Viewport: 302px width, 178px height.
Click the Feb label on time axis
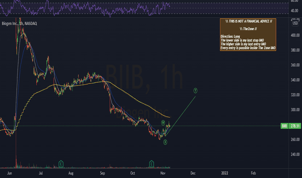click(253, 173)
